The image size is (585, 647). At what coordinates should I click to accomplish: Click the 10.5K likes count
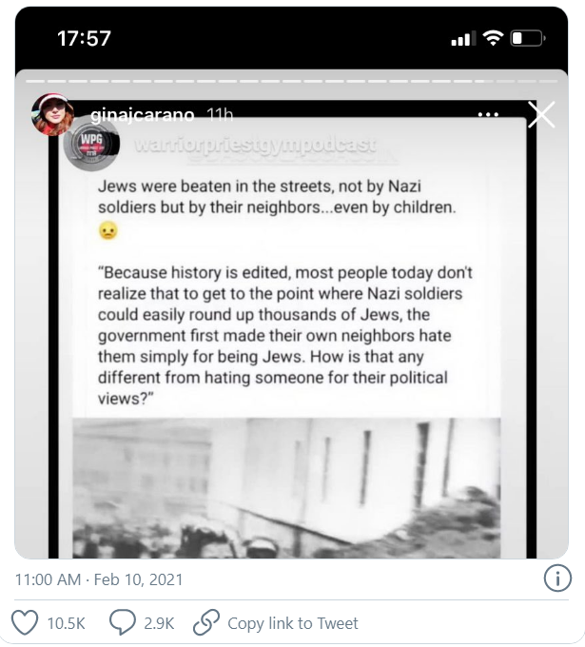67,623
